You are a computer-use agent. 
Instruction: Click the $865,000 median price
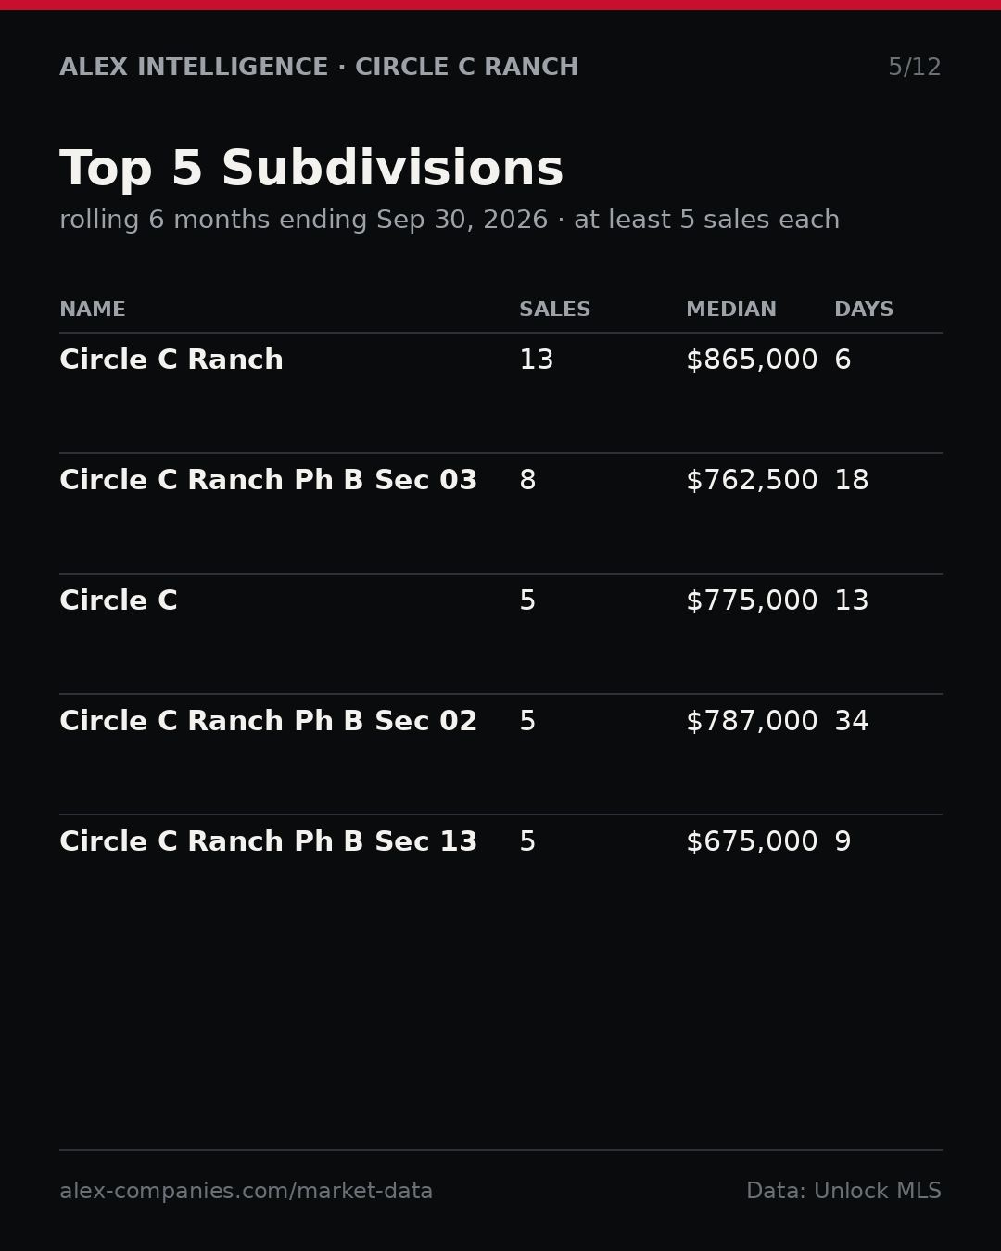[752, 360]
